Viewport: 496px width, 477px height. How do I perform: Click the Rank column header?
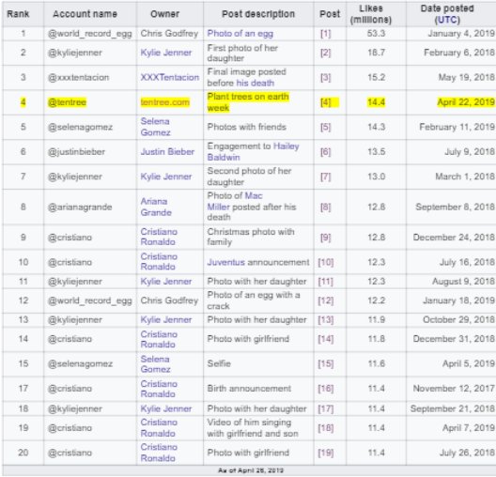pos(18,14)
